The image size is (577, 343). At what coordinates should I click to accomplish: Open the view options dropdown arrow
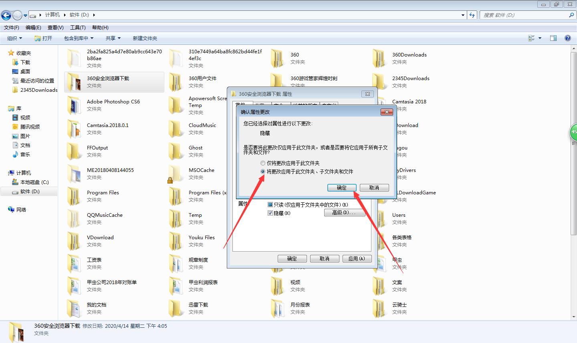click(540, 38)
